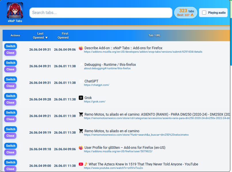Open the addons.mozilla.org submit details URL

143,52
